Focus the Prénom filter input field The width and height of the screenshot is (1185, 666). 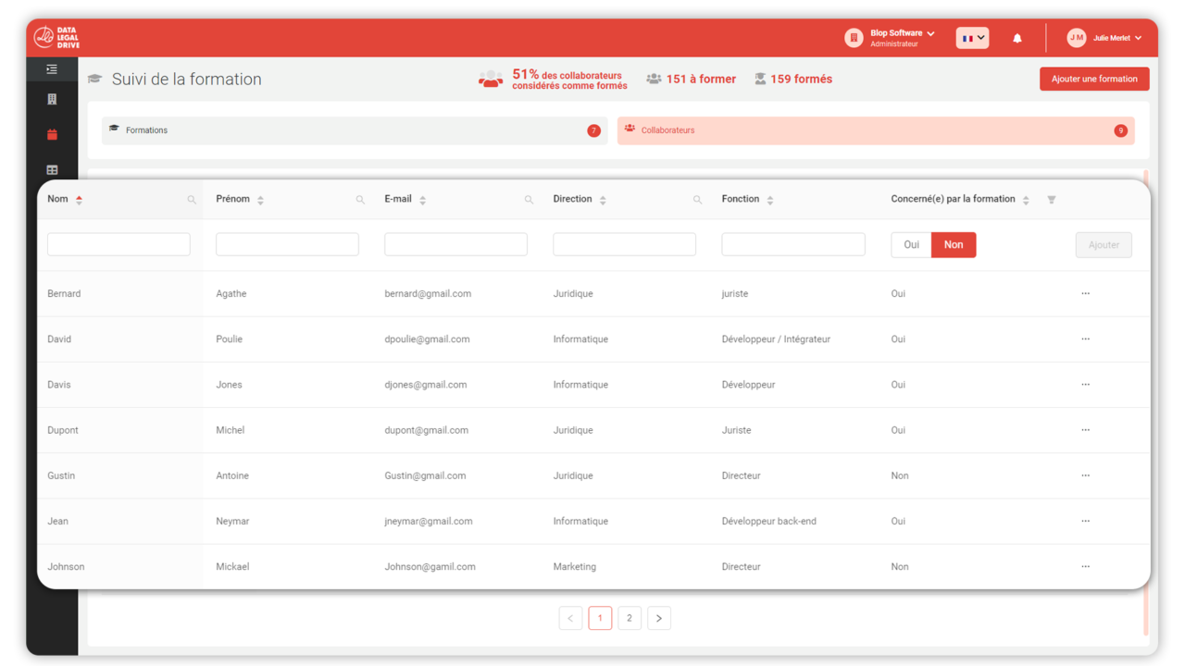click(x=287, y=244)
